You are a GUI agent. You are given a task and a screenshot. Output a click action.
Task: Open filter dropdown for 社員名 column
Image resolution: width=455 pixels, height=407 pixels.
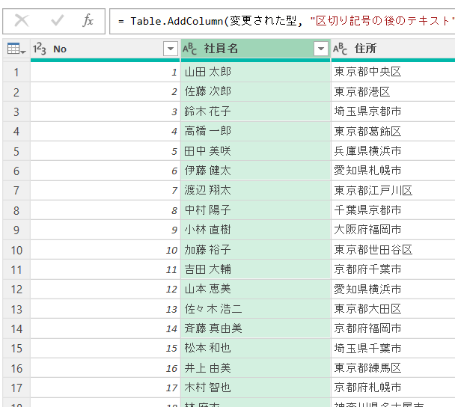[321, 49]
